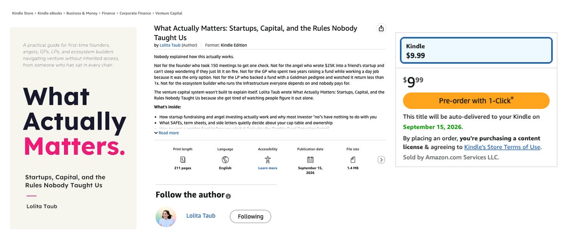The height and width of the screenshot is (241, 567).
Task: Click the share icon beside the title
Action: [x=381, y=28]
